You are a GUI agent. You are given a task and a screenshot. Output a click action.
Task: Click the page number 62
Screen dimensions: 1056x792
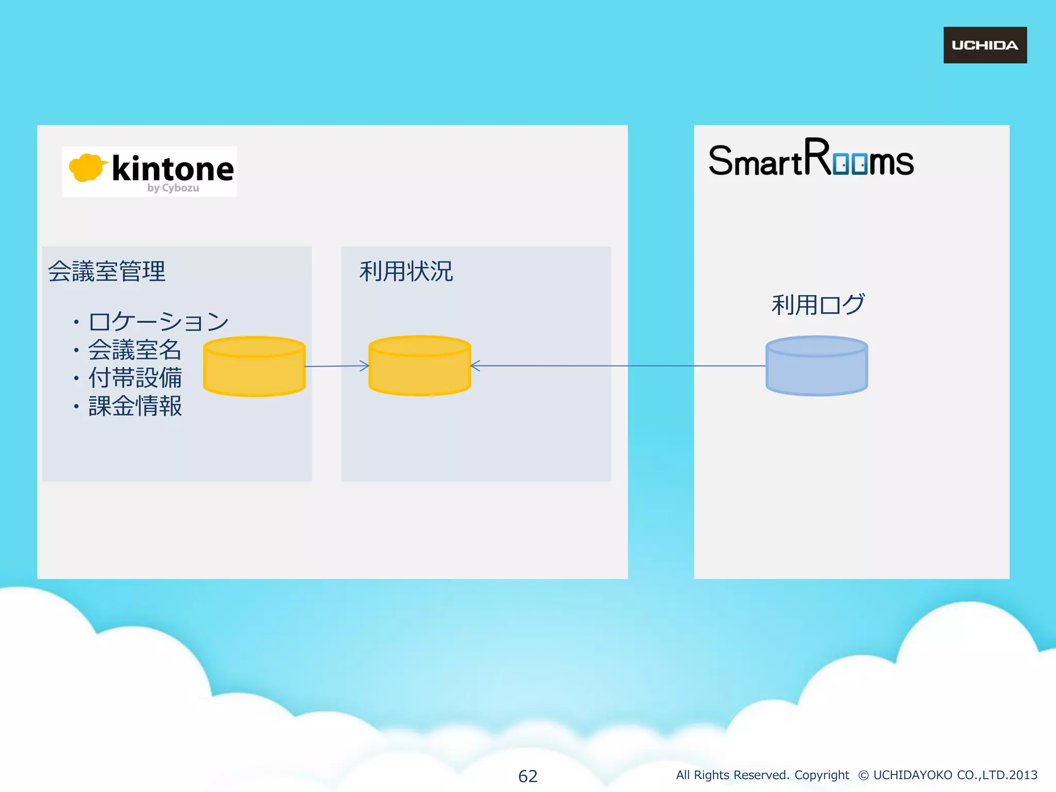(527, 776)
